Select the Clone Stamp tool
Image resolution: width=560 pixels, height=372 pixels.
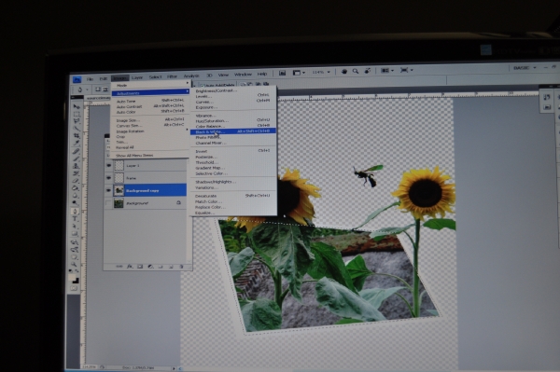[77, 166]
